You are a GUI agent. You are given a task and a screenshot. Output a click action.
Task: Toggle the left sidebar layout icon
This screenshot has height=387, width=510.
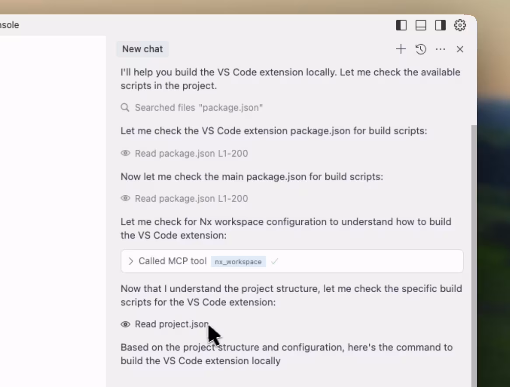click(401, 25)
